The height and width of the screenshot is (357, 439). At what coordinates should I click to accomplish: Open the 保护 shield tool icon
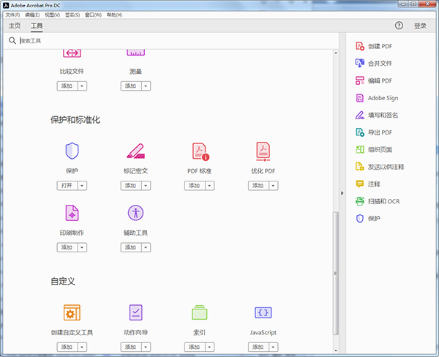72,151
